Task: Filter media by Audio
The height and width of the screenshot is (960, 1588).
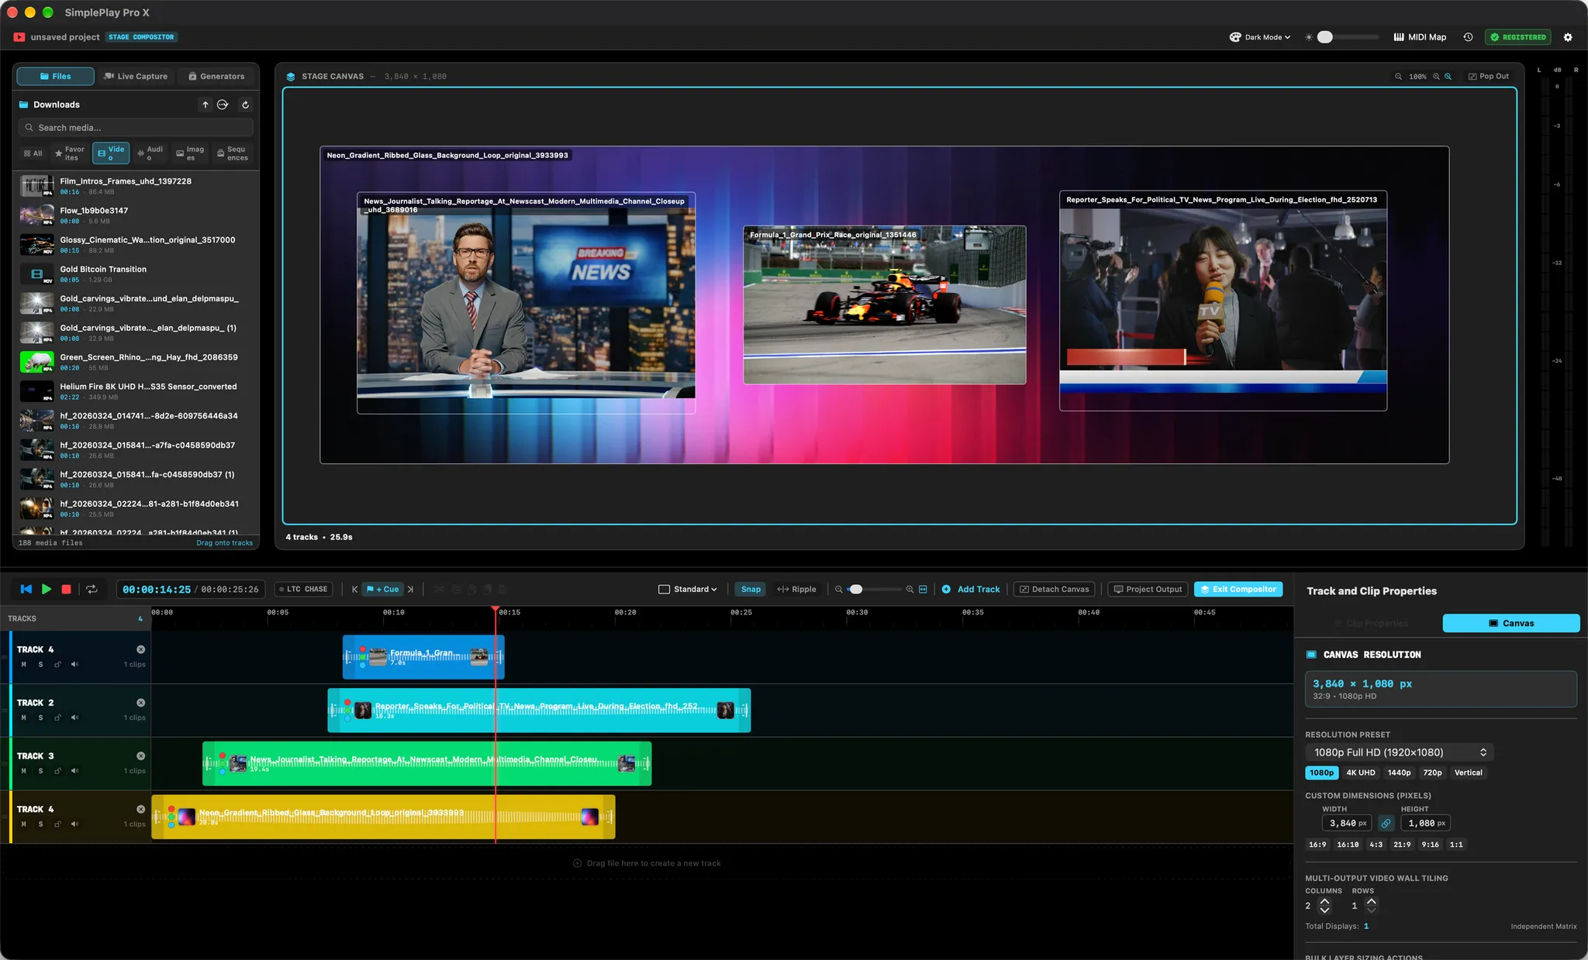Action: [x=150, y=153]
